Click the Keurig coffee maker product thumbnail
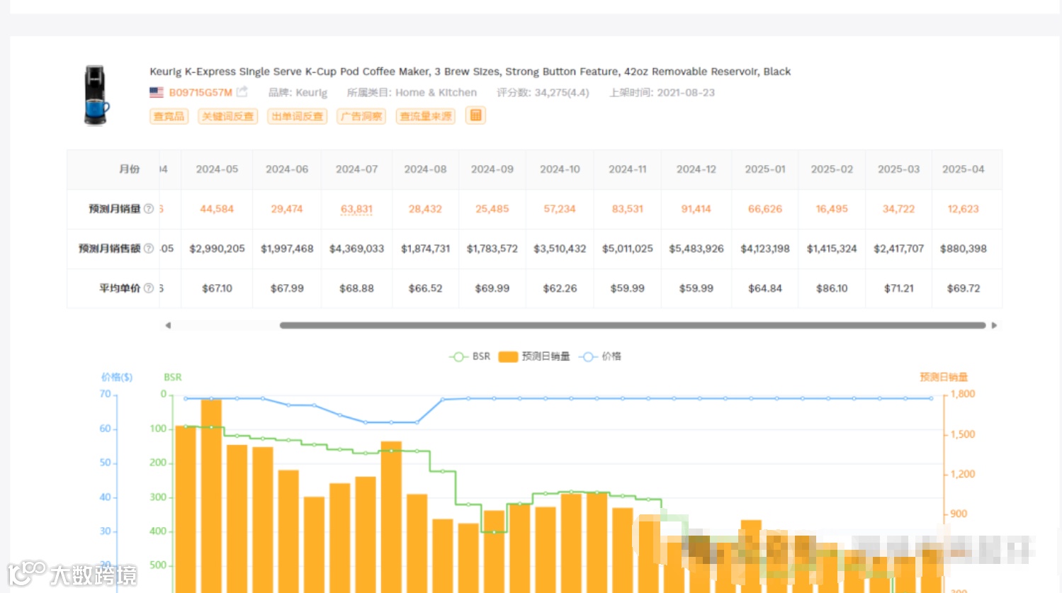This screenshot has height=593, width=1062. (96, 96)
